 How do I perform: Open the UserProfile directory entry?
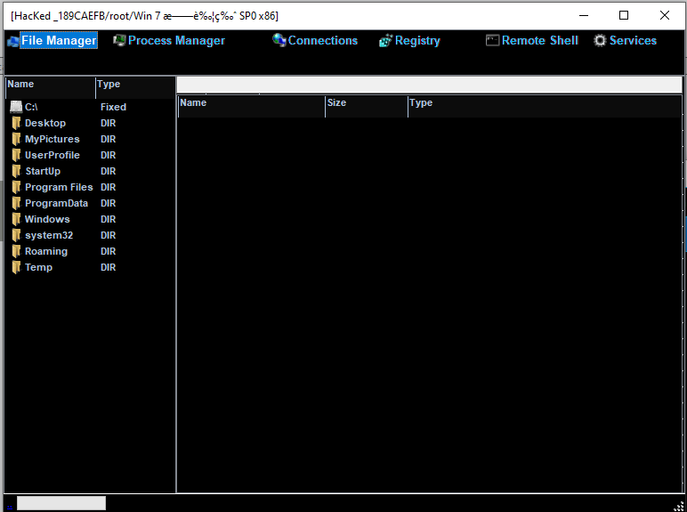(x=52, y=155)
